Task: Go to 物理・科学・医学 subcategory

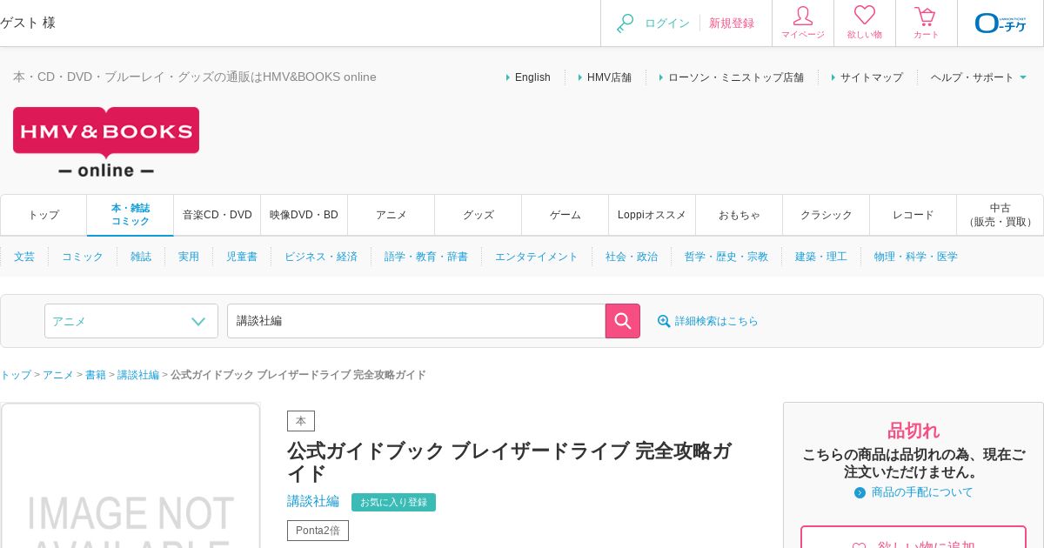Action: pyautogui.click(x=916, y=257)
